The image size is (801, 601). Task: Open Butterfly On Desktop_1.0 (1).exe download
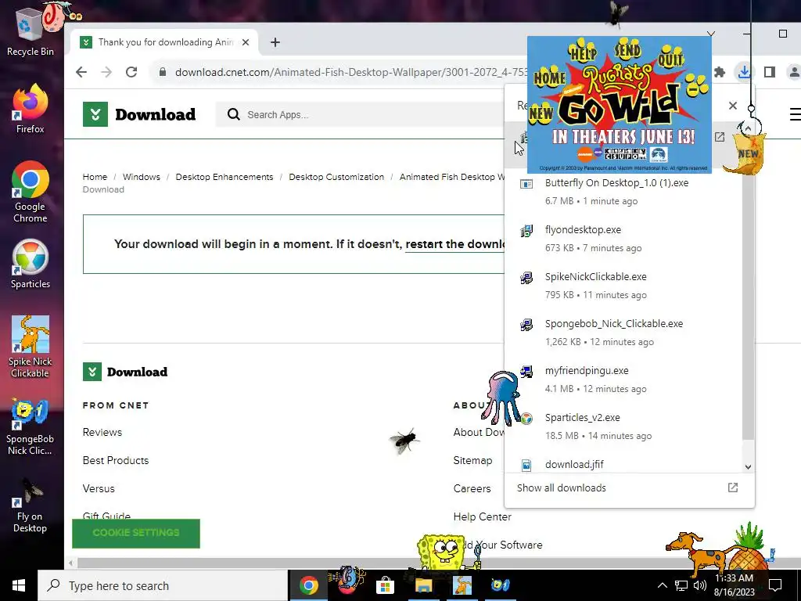(x=623, y=191)
